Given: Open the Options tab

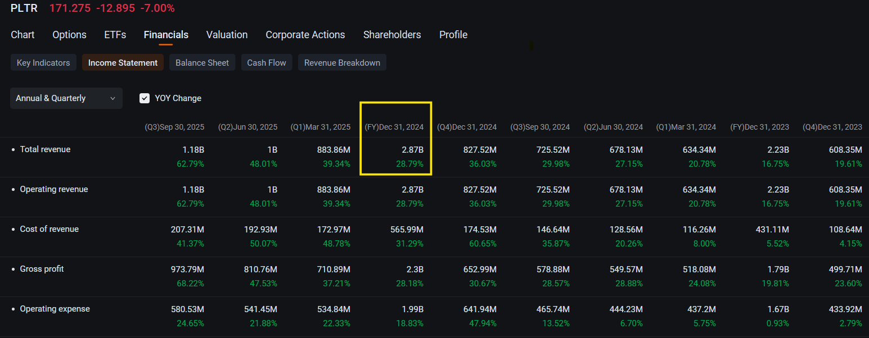Looking at the screenshot, I should click(x=69, y=35).
